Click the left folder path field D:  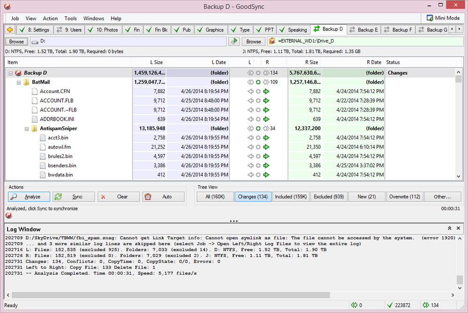click(128, 41)
